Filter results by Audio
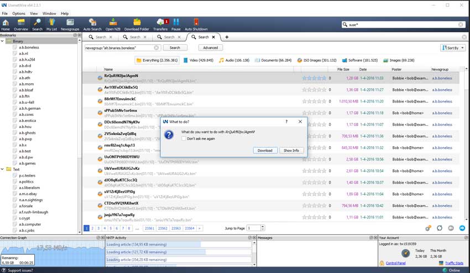The image size is (470, 273). (x=234, y=60)
